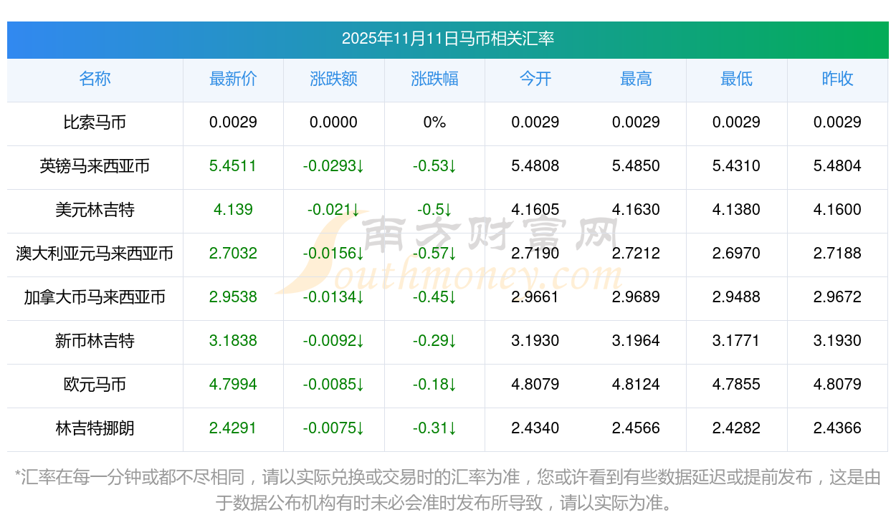
Task: Click the table title banner
Action: coord(448,40)
